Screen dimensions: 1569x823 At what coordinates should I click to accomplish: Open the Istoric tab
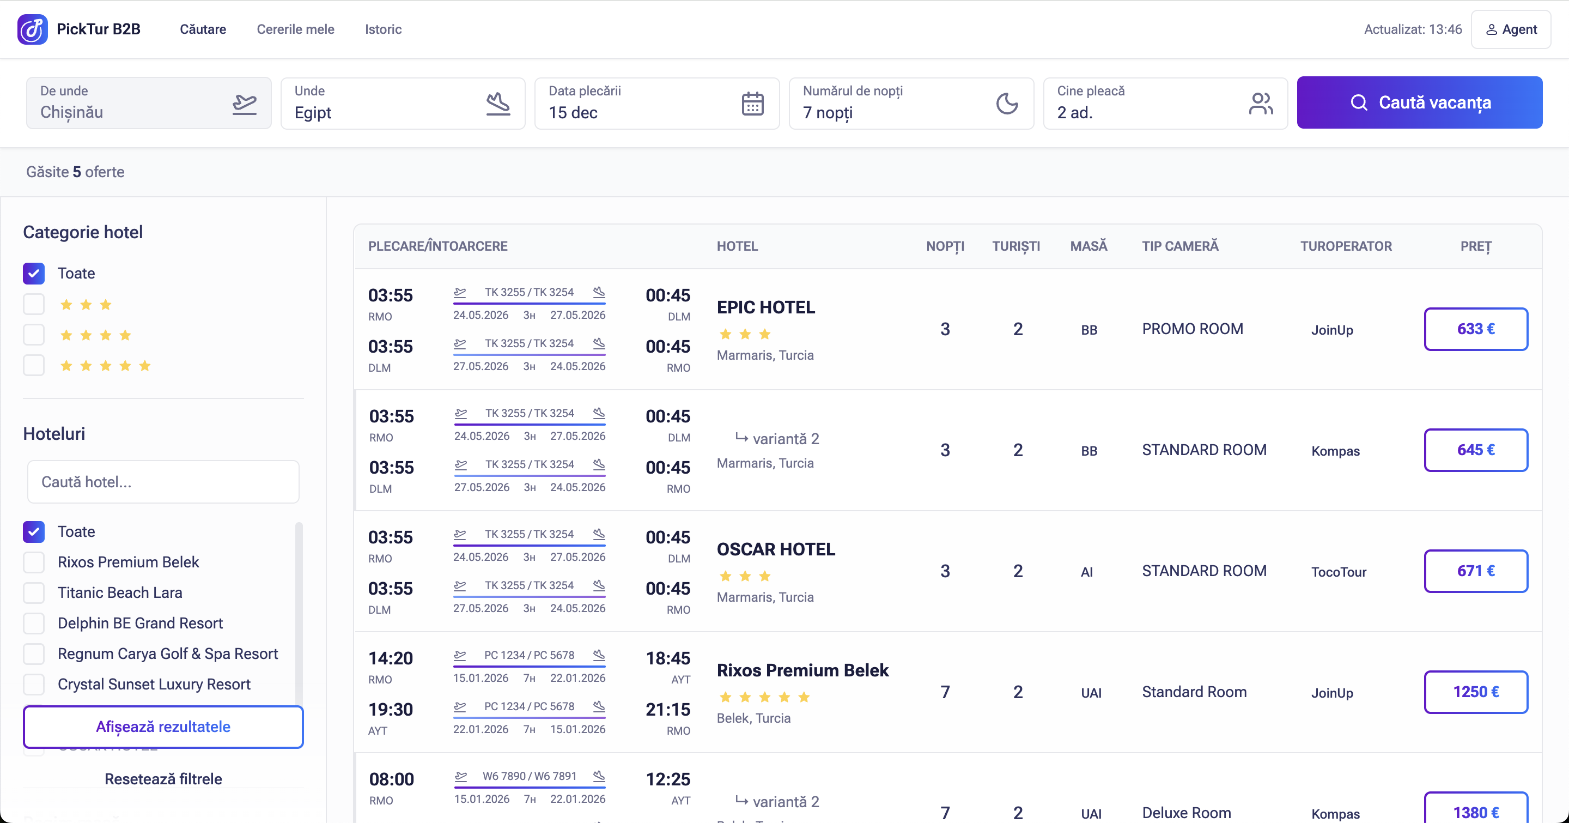point(383,29)
